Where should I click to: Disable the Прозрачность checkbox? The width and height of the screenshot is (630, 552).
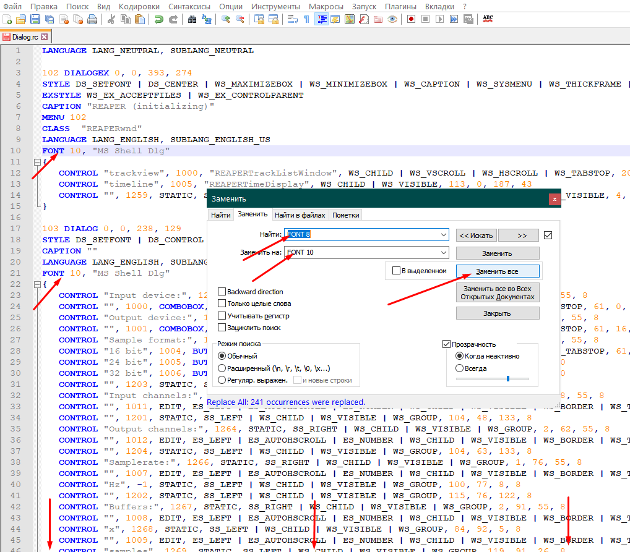pos(447,344)
